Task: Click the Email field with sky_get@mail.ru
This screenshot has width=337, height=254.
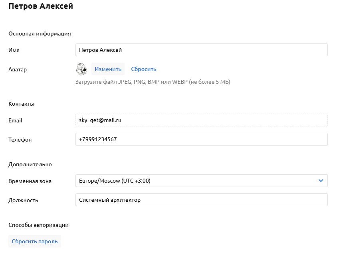Action: tap(201, 120)
